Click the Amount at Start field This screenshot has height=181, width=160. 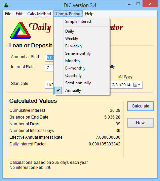49,58
